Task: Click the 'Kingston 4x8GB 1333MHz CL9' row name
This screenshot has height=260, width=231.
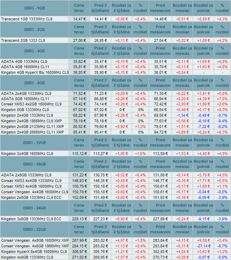Action: point(27,257)
